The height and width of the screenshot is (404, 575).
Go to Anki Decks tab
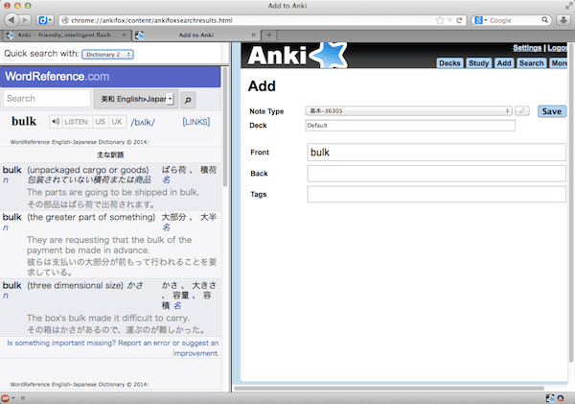point(449,63)
